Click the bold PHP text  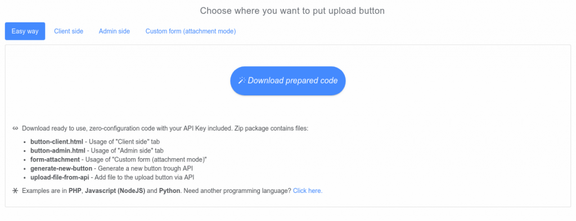point(75,191)
